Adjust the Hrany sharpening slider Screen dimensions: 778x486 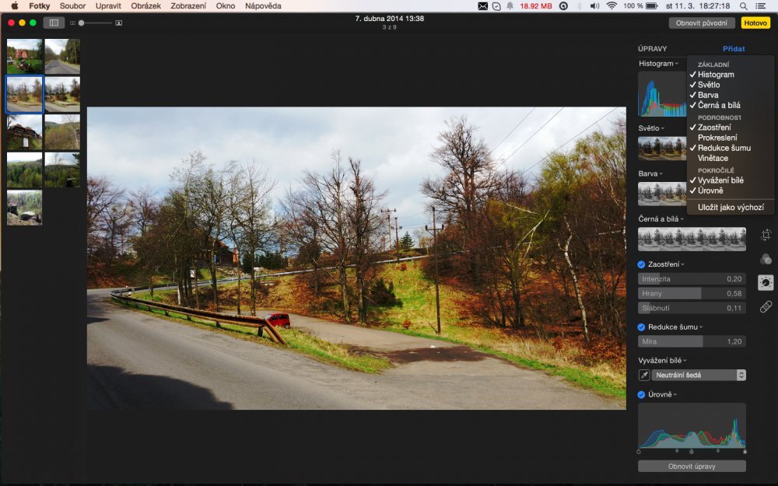692,293
